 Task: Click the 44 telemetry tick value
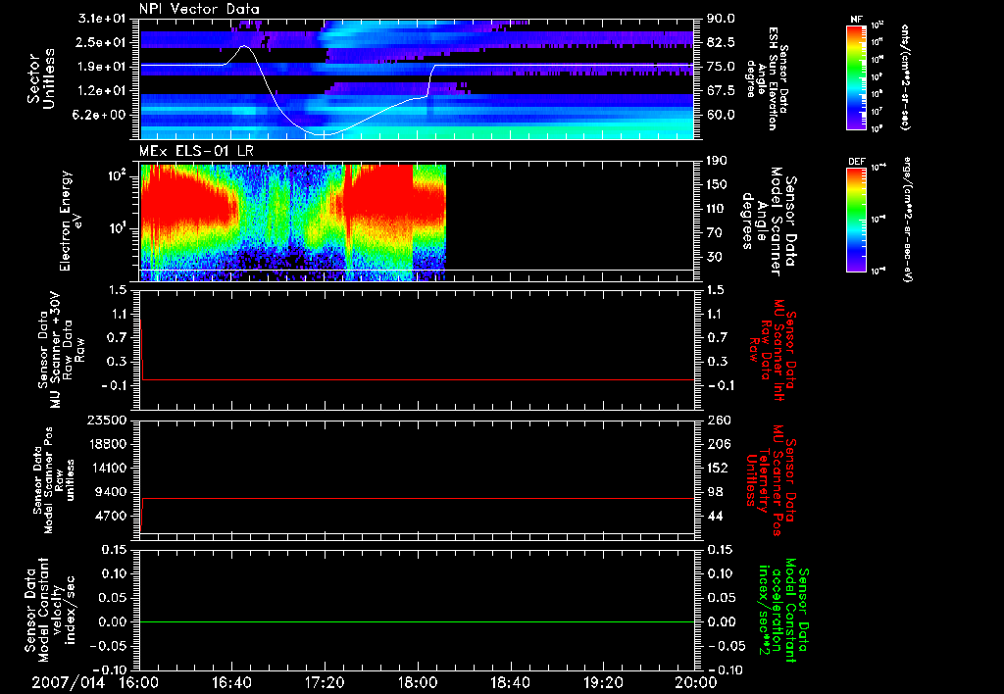tap(715, 516)
